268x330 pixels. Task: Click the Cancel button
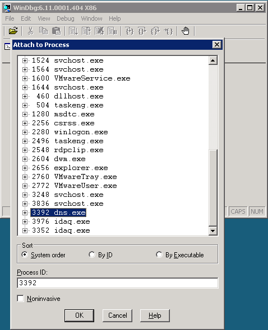point(117,315)
